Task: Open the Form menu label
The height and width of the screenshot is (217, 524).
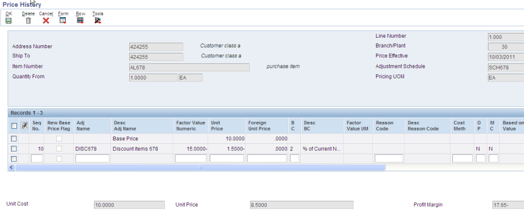Action: coord(63,14)
